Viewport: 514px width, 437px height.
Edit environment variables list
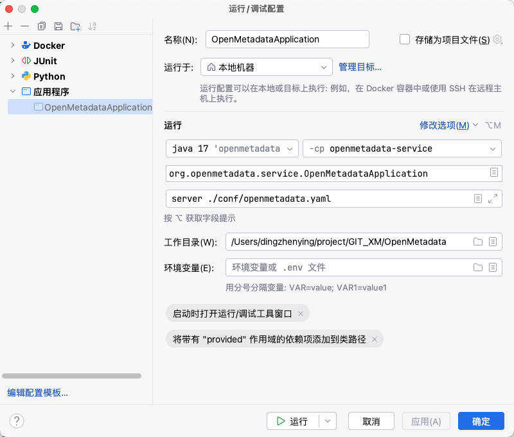click(x=493, y=267)
